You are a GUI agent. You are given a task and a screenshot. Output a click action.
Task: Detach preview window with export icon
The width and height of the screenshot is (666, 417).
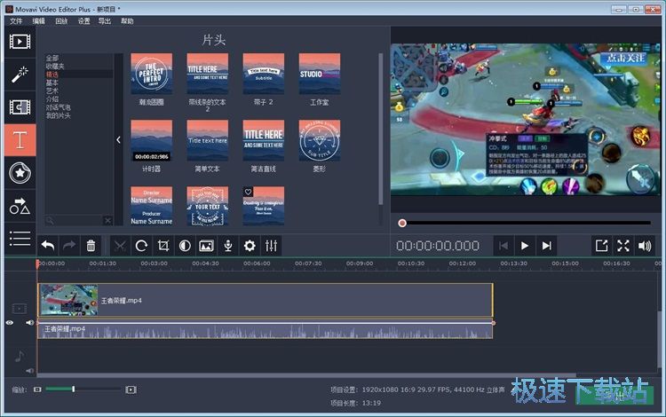coord(601,246)
